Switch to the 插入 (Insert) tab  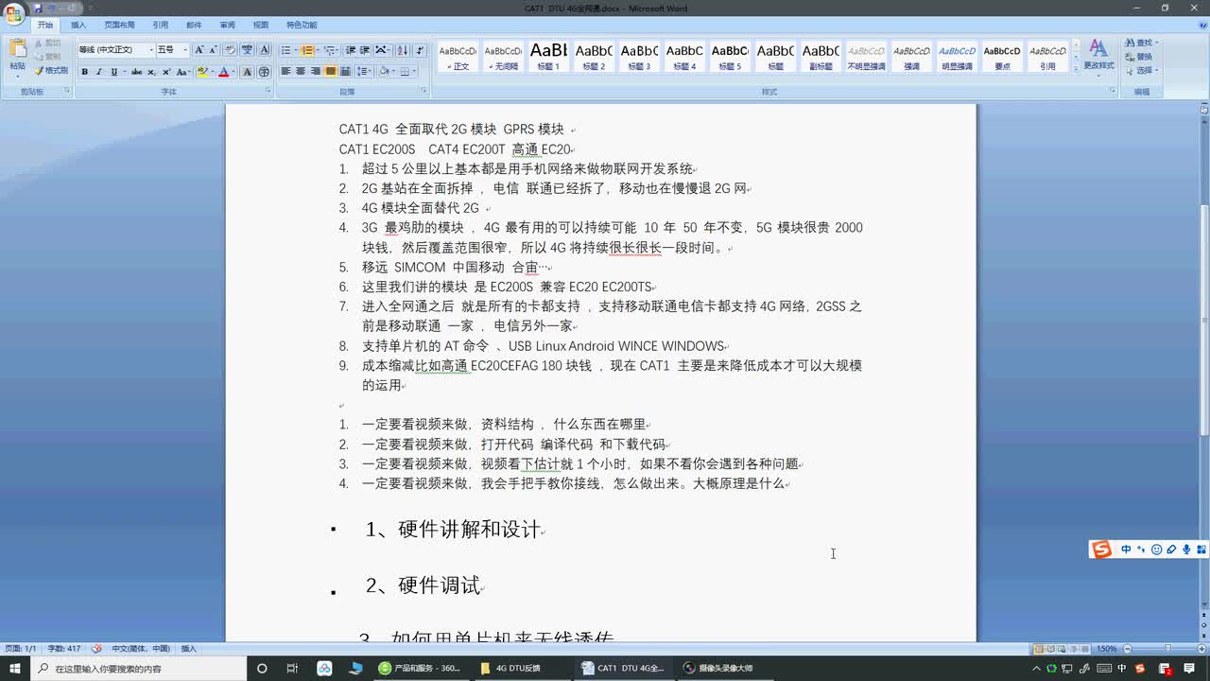tap(78, 25)
